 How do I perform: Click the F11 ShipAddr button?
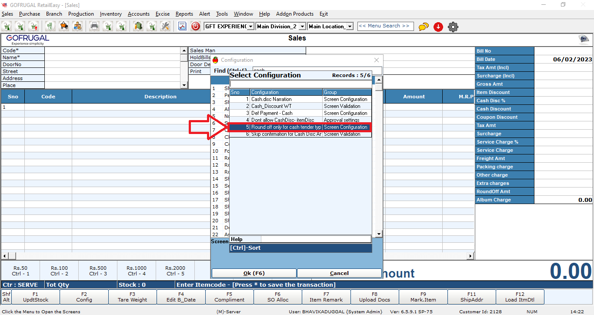point(472,297)
